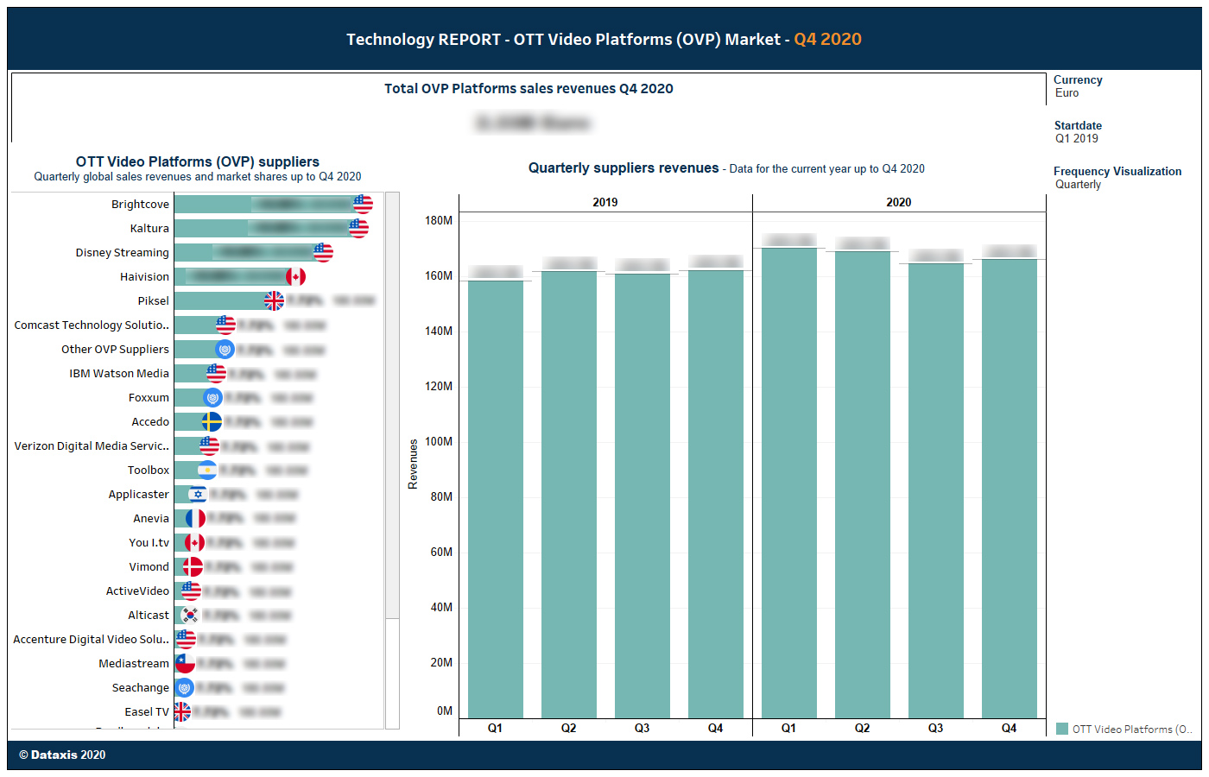Viewport: 1209px width, 777px height.
Task: Click the Vimond supplier label
Action: pyautogui.click(x=149, y=567)
